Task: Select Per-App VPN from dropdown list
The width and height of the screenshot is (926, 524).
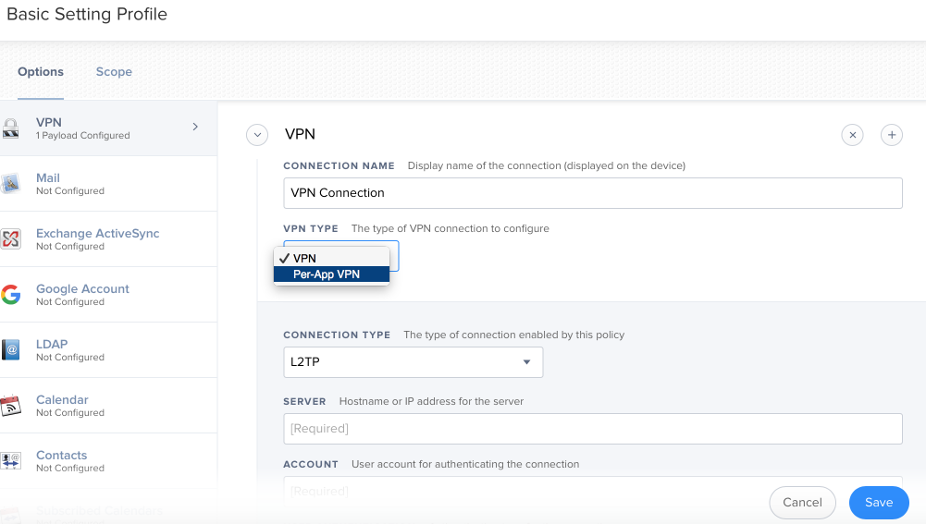Action: 331,274
